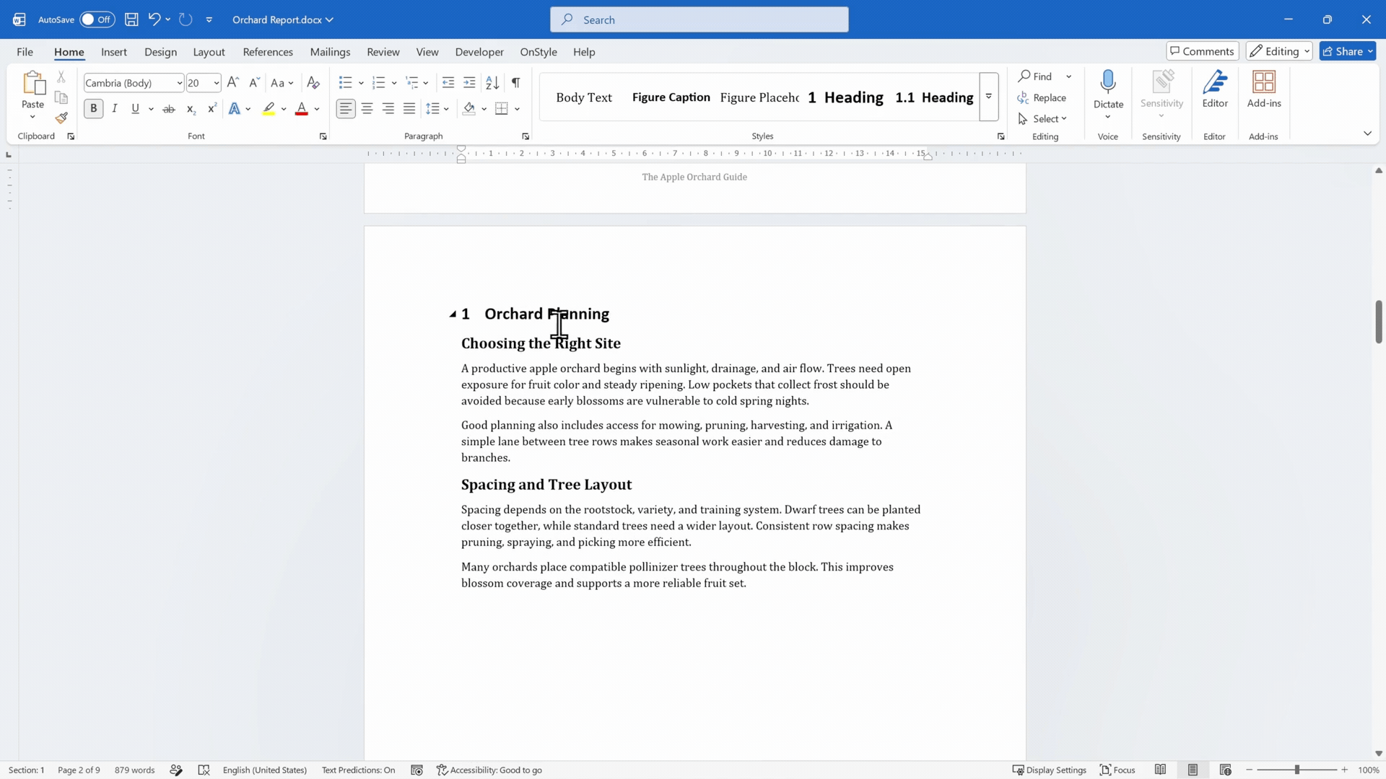Image resolution: width=1386 pixels, height=779 pixels.
Task: Open Add-ins gallery
Action: (1264, 89)
